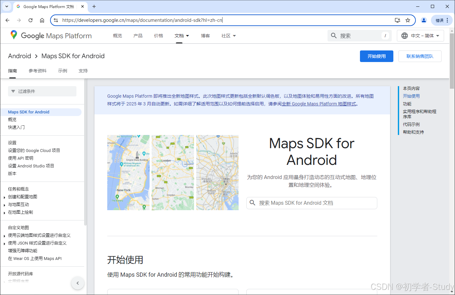Close the Google Maps Platform tab
This screenshot has width=455, height=295.
pos(83,6)
